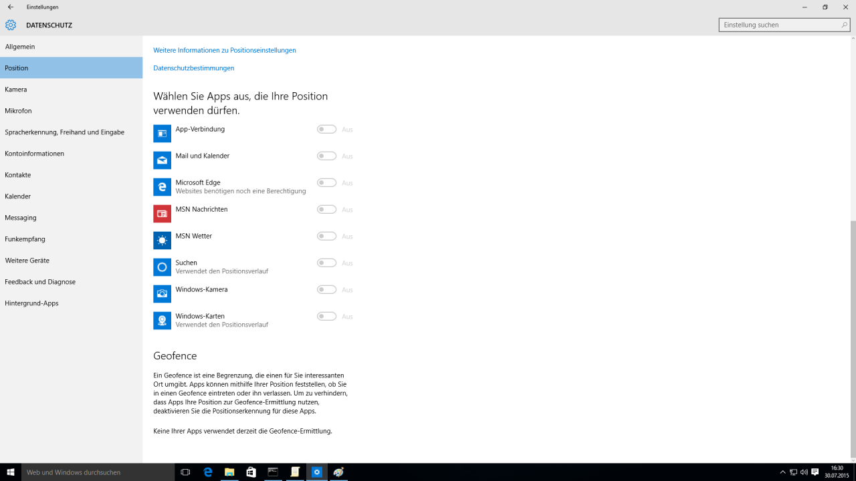Toggle position access for App-Verbindung
This screenshot has height=481, width=856.
[x=326, y=130]
